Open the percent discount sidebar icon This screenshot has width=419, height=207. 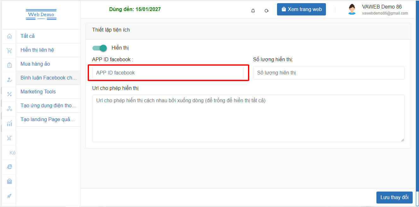click(x=9, y=94)
